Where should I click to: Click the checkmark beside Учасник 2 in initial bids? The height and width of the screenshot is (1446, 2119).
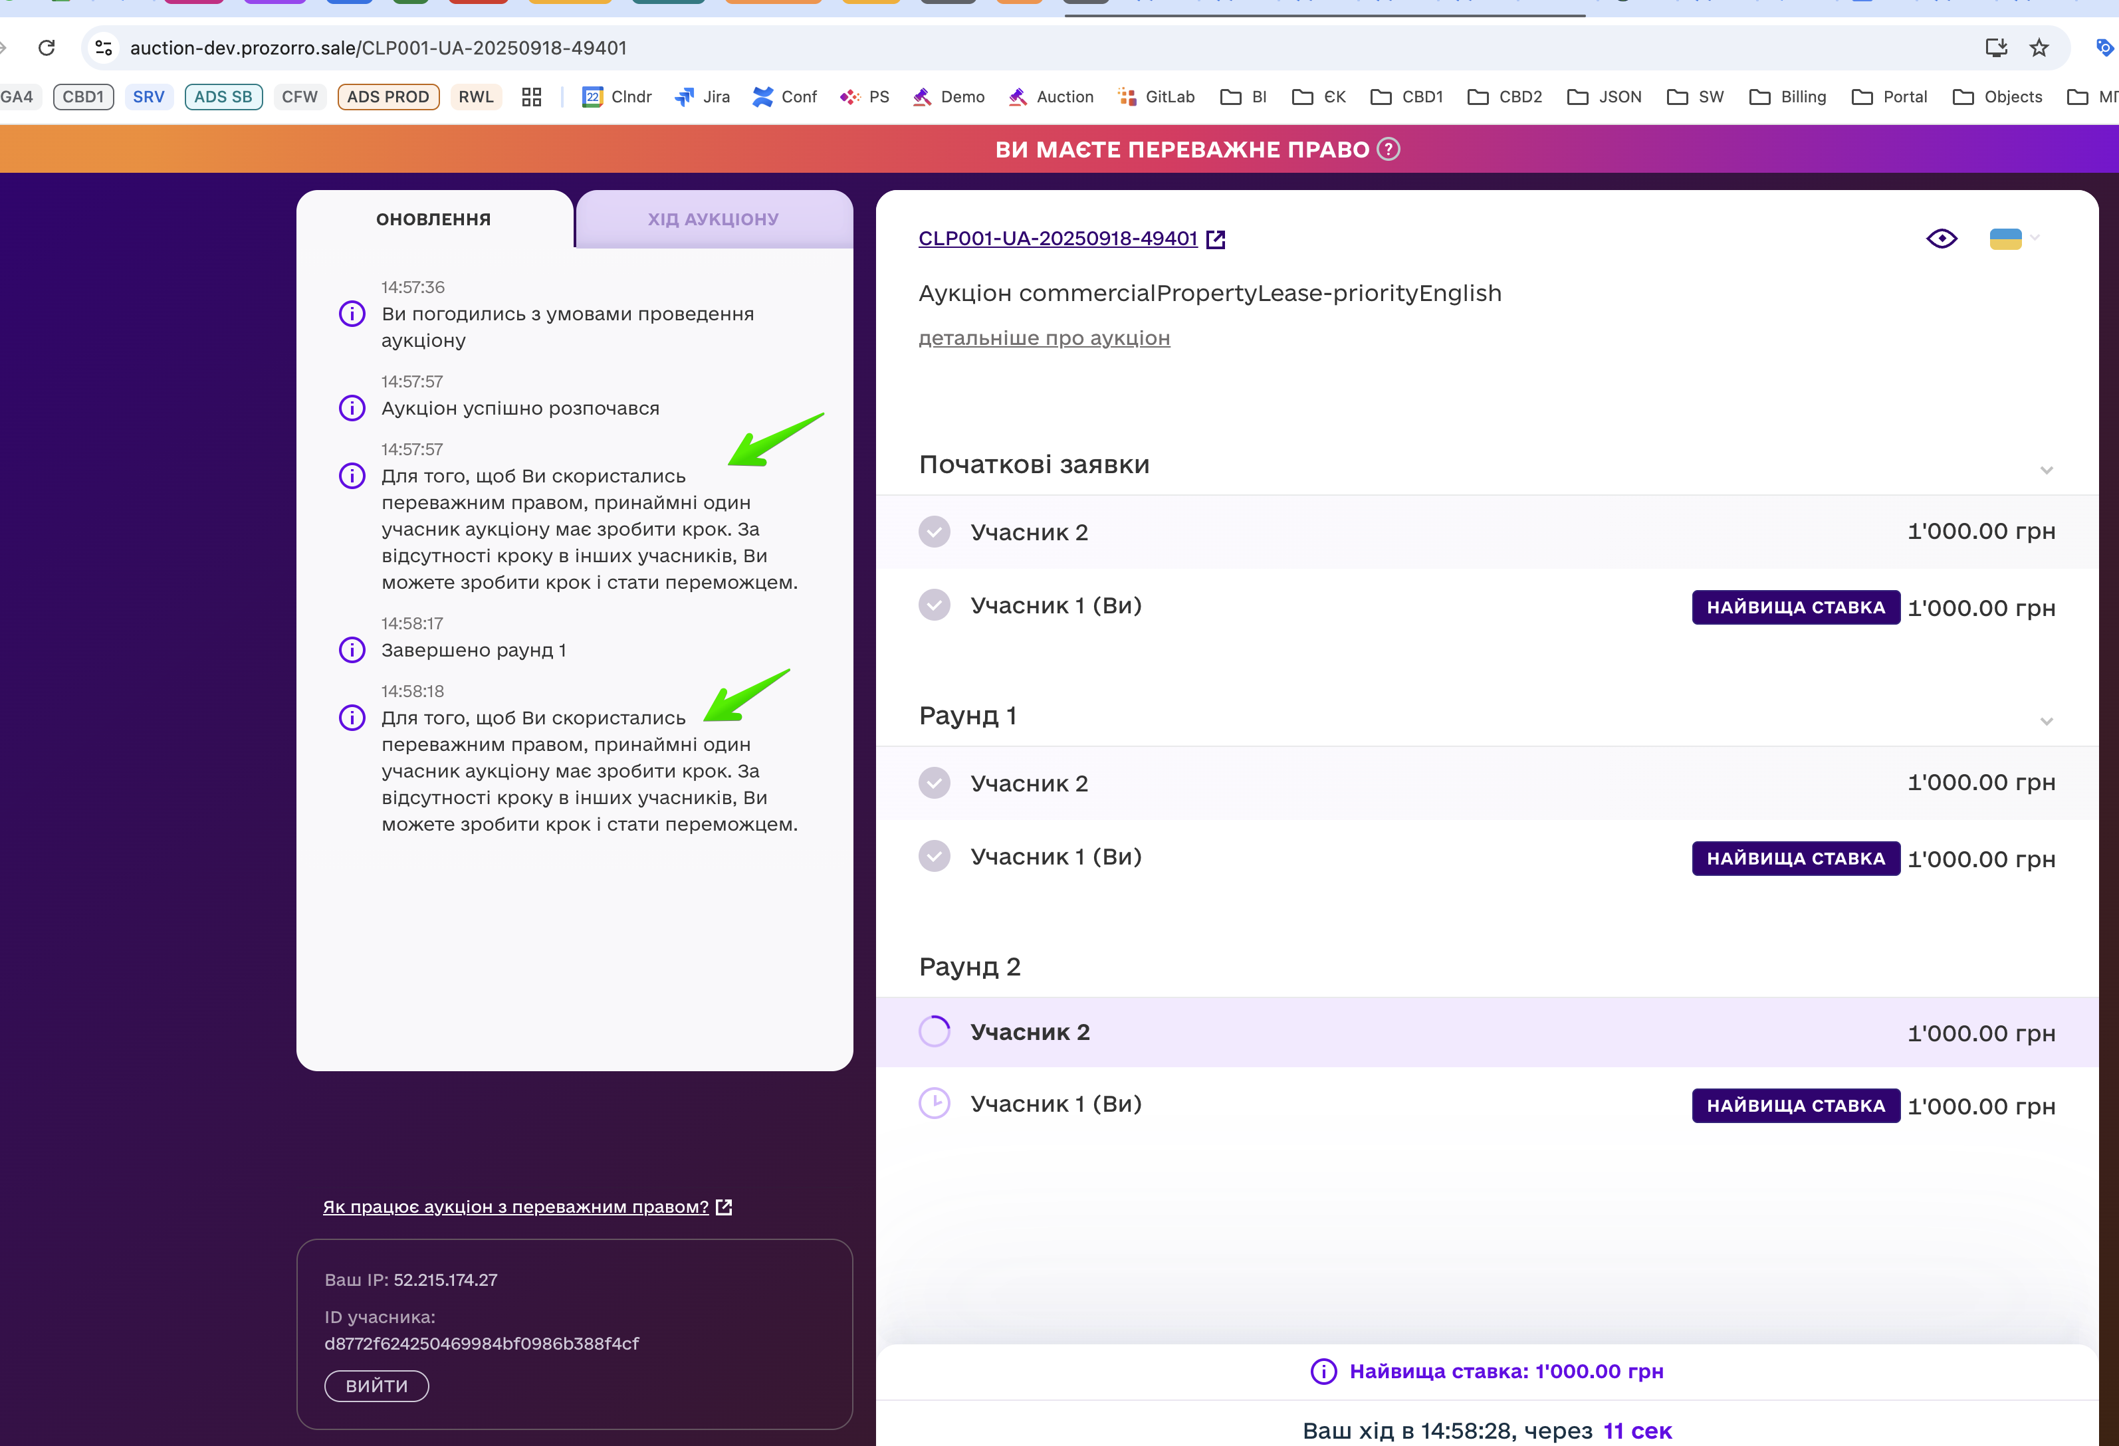(x=934, y=532)
